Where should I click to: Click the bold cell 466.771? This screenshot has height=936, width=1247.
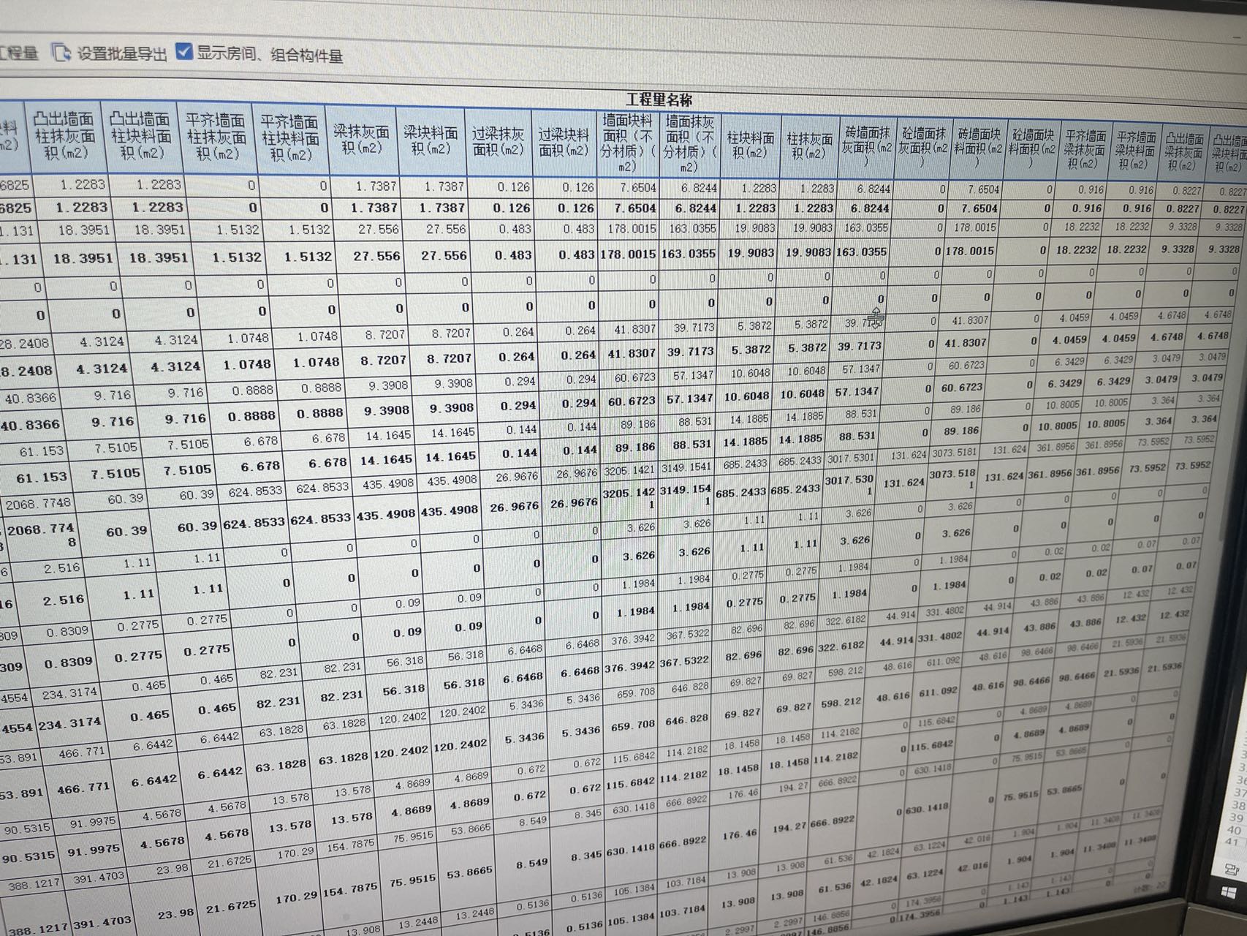(83, 788)
